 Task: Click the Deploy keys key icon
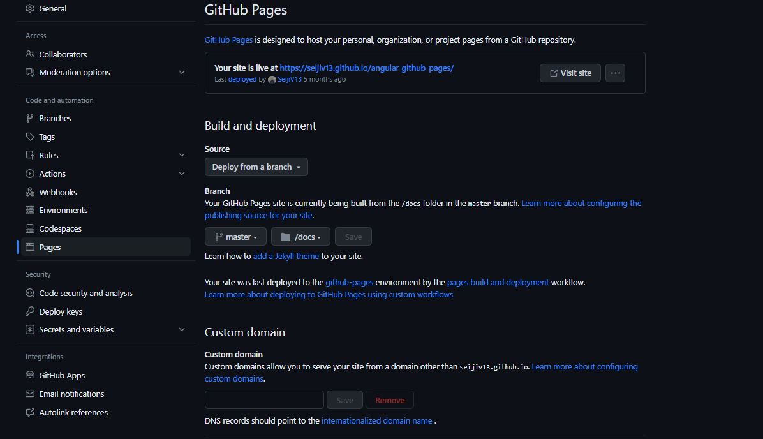[x=30, y=311]
